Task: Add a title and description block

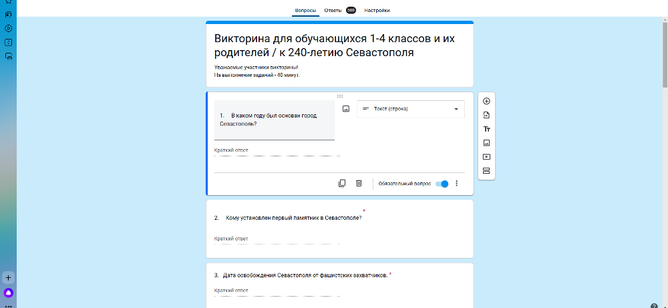Action: [486, 129]
